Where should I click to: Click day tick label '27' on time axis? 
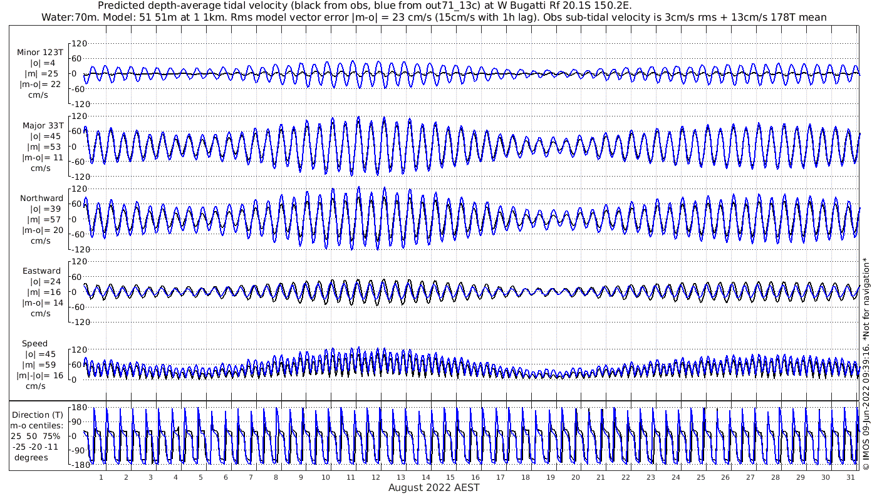point(750,477)
